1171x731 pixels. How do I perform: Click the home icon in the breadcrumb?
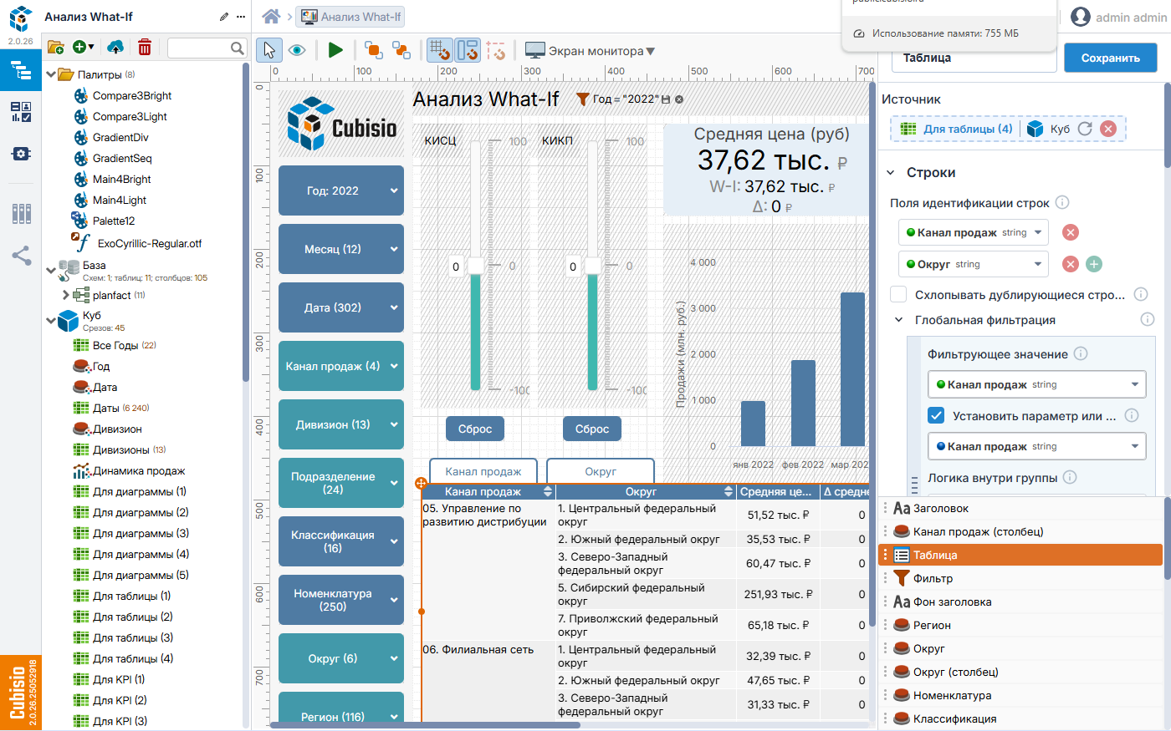pyautogui.click(x=271, y=16)
